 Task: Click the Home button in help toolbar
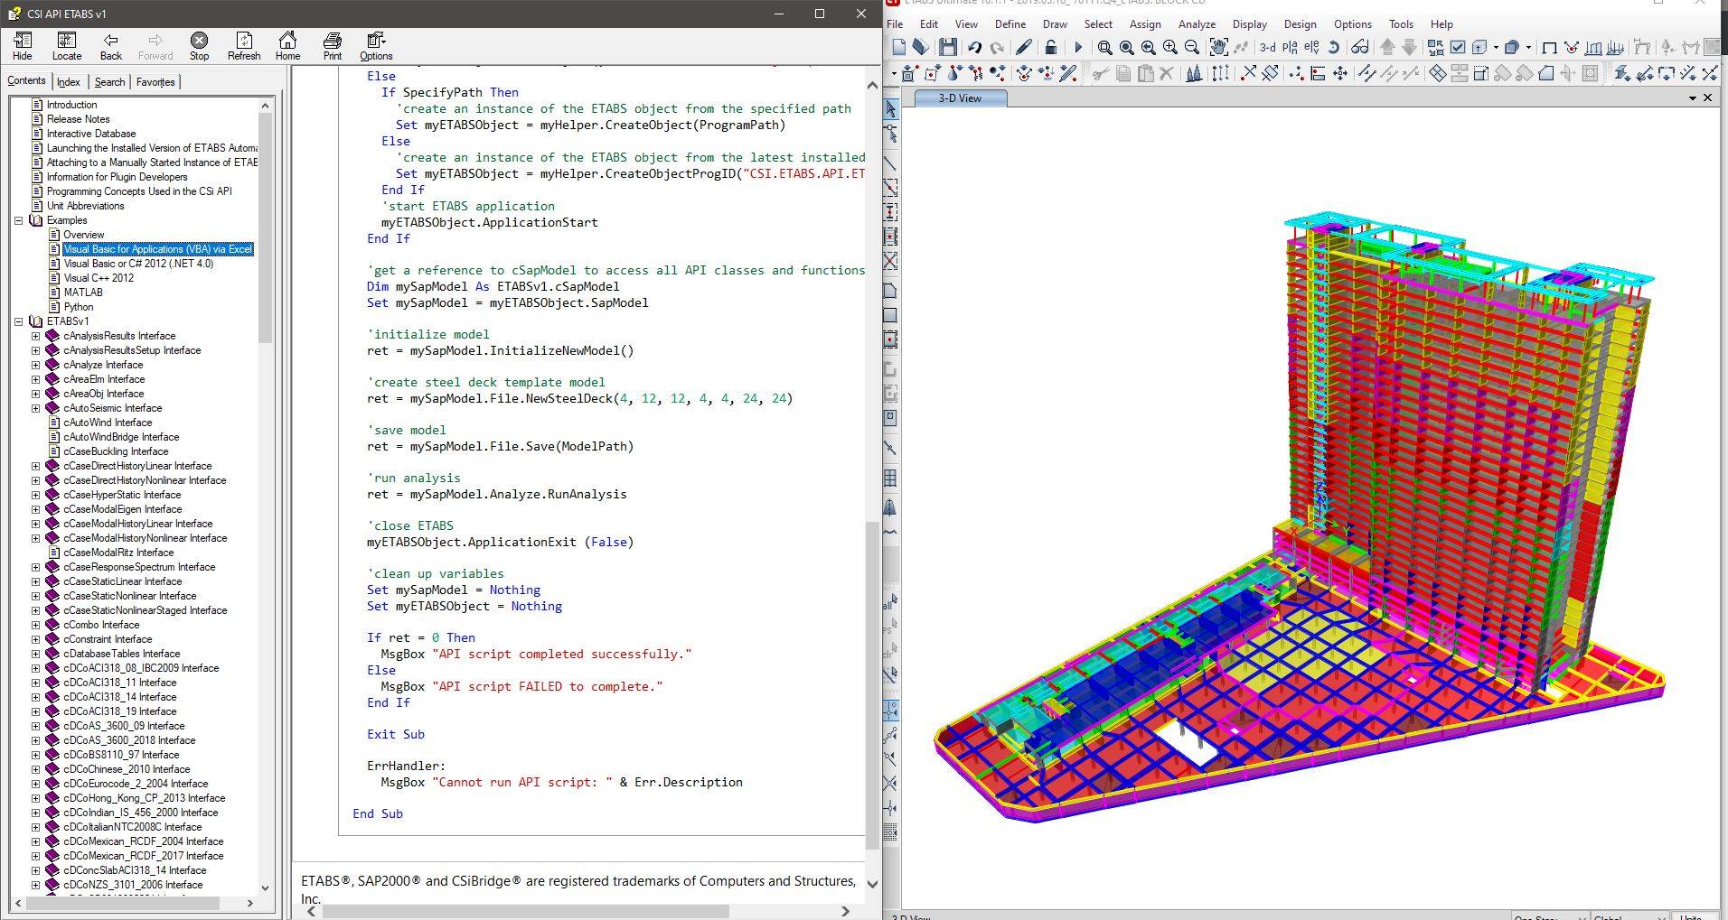(x=287, y=46)
